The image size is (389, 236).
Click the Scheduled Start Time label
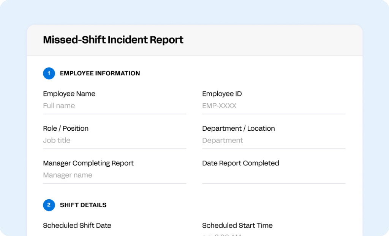237,225
